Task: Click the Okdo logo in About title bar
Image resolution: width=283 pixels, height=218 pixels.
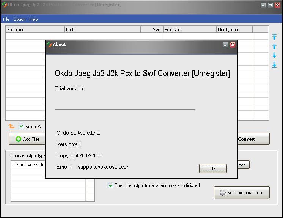Action: tap(49, 44)
